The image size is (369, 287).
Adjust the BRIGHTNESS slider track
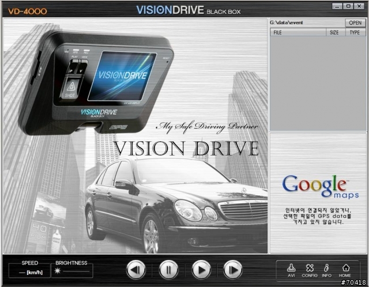coord(76,271)
